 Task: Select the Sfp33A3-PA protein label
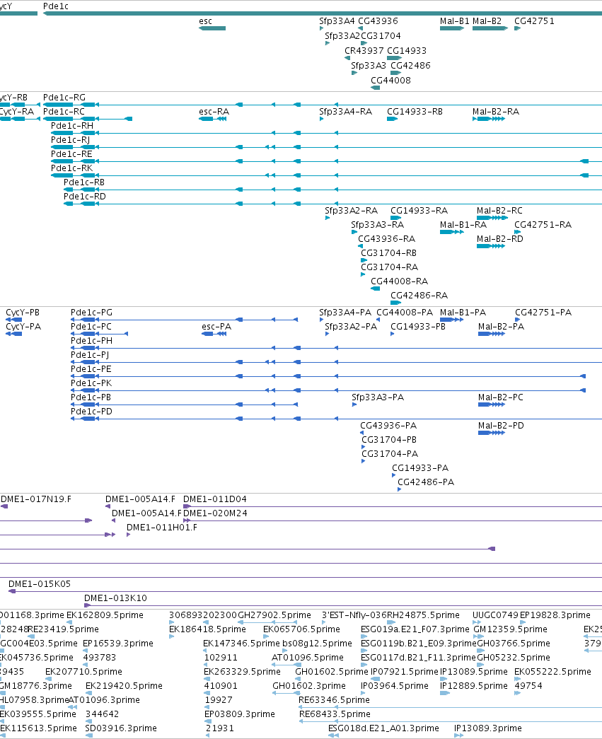coord(378,397)
